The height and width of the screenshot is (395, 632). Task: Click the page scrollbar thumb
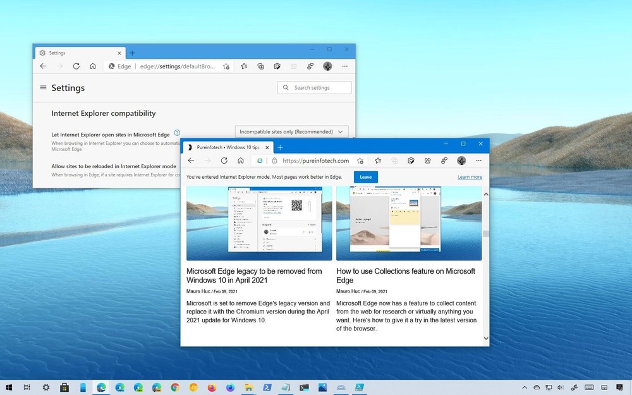pos(485,234)
